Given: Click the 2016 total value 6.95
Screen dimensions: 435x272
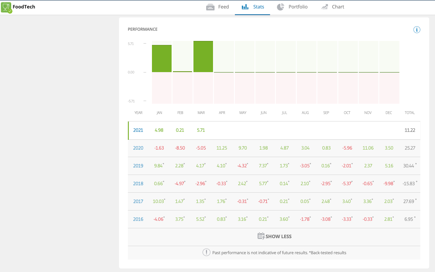Looking at the screenshot, I should pyautogui.click(x=409, y=219).
